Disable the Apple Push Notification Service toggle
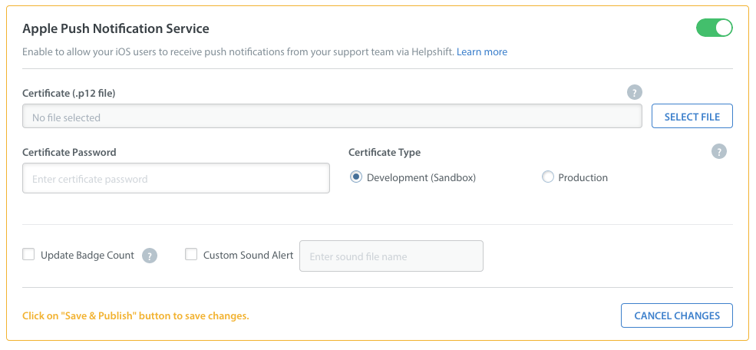The width and height of the screenshot is (756, 350). 714,28
